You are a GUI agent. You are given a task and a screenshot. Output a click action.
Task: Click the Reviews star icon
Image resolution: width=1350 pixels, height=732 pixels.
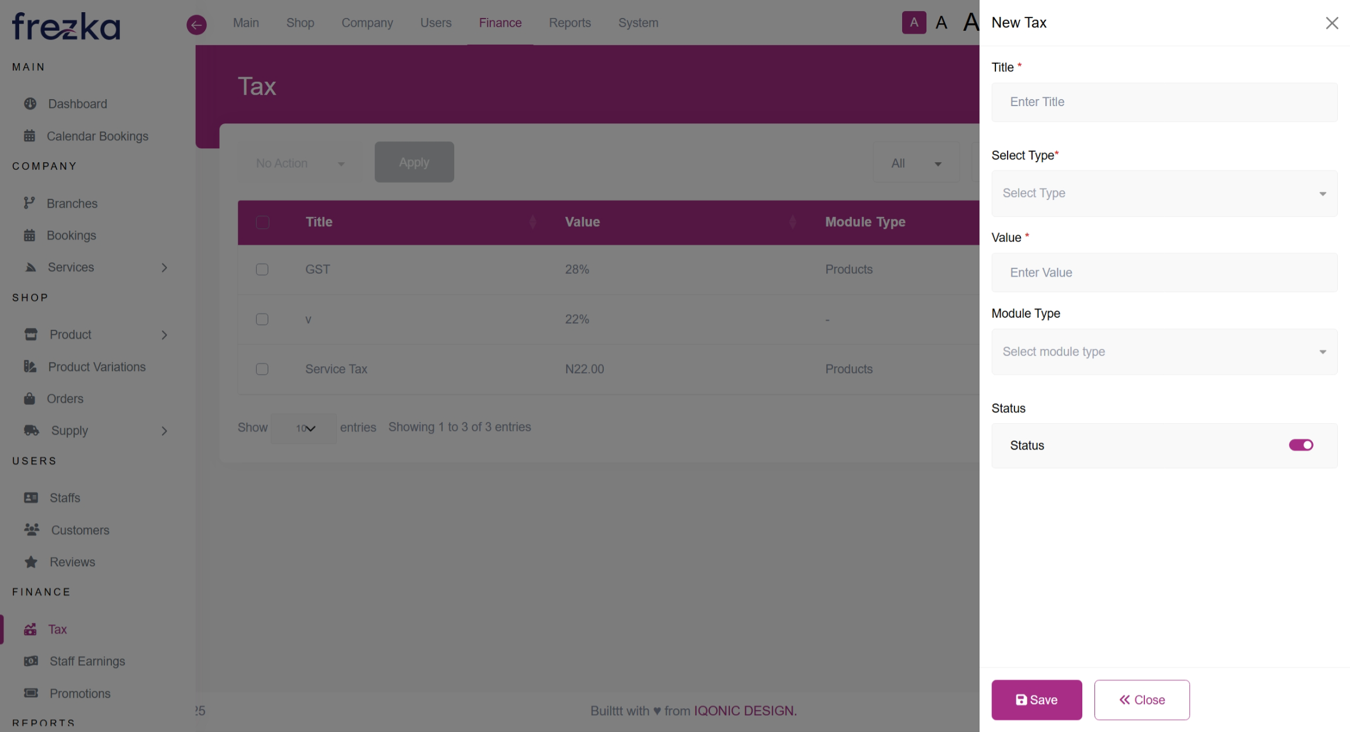[x=31, y=562]
